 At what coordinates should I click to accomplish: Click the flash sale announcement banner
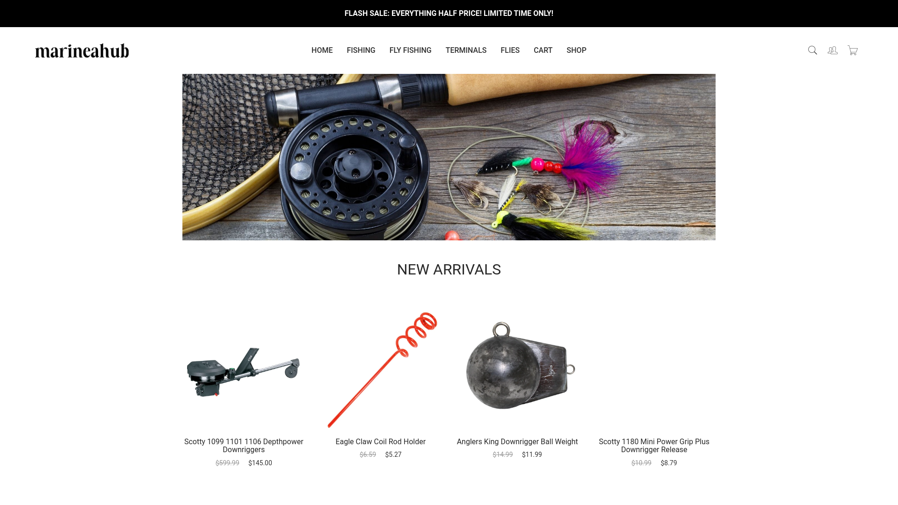(x=449, y=14)
